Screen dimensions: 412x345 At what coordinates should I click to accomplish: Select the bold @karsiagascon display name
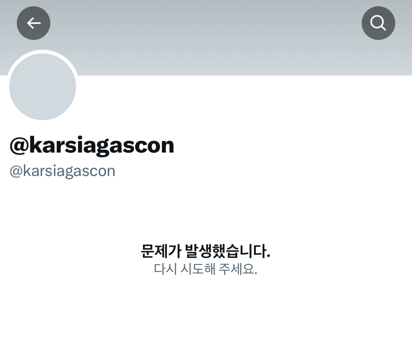pos(92,146)
